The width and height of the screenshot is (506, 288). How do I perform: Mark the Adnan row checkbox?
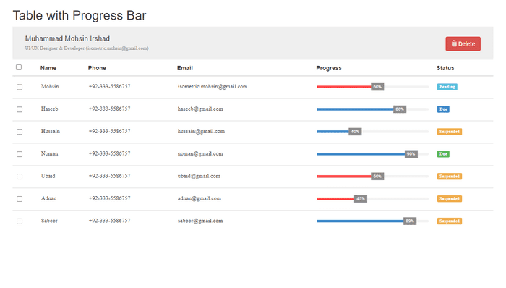point(20,199)
